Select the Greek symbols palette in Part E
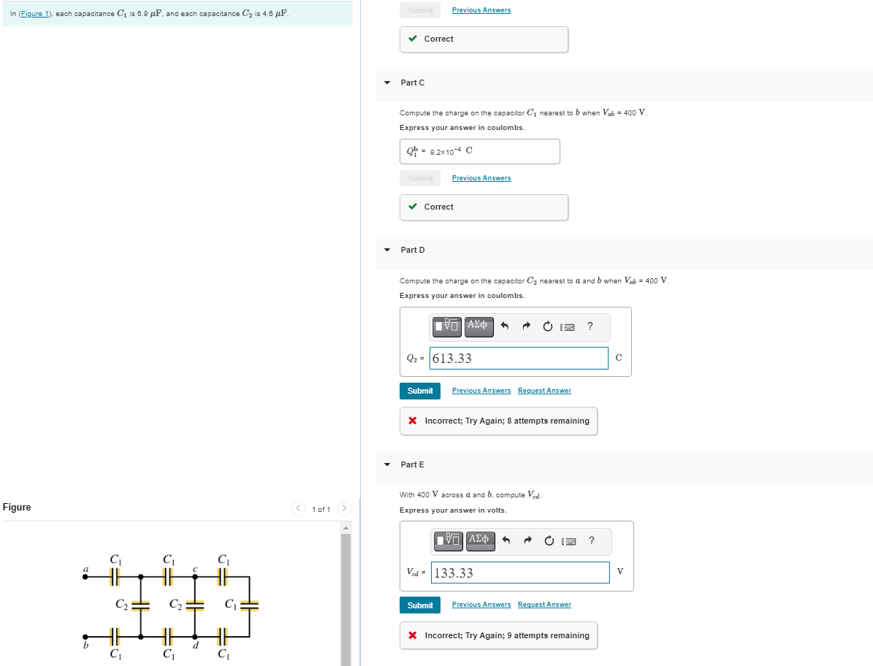 479,541
